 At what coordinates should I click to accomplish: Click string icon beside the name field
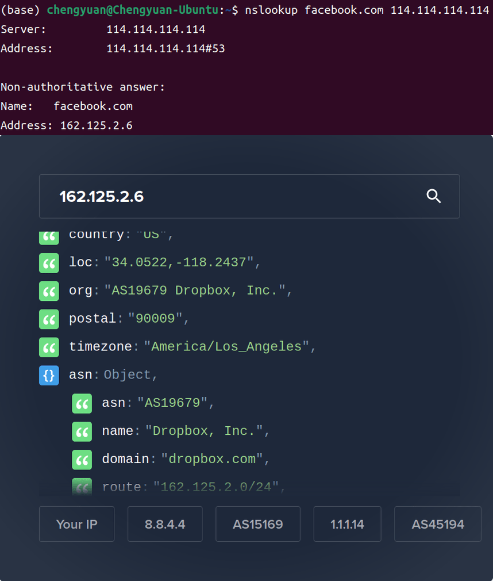(82, 431)
